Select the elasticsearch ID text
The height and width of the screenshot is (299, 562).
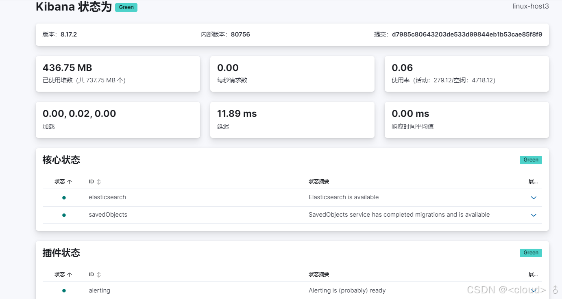(107, 197)
